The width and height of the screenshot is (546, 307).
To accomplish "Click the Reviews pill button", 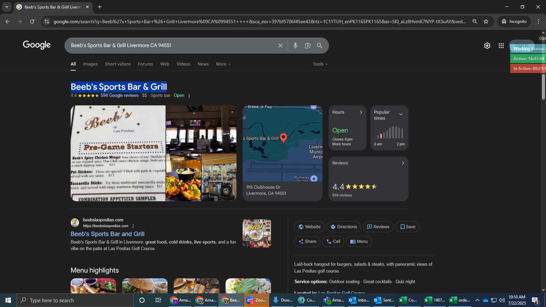I will [378, 227].
